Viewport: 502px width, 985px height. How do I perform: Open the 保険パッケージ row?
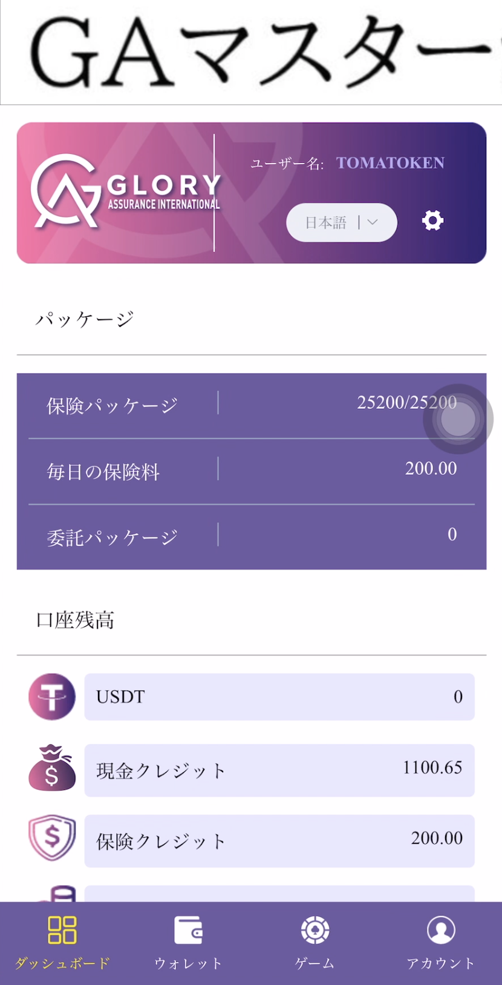coord(251,405)
